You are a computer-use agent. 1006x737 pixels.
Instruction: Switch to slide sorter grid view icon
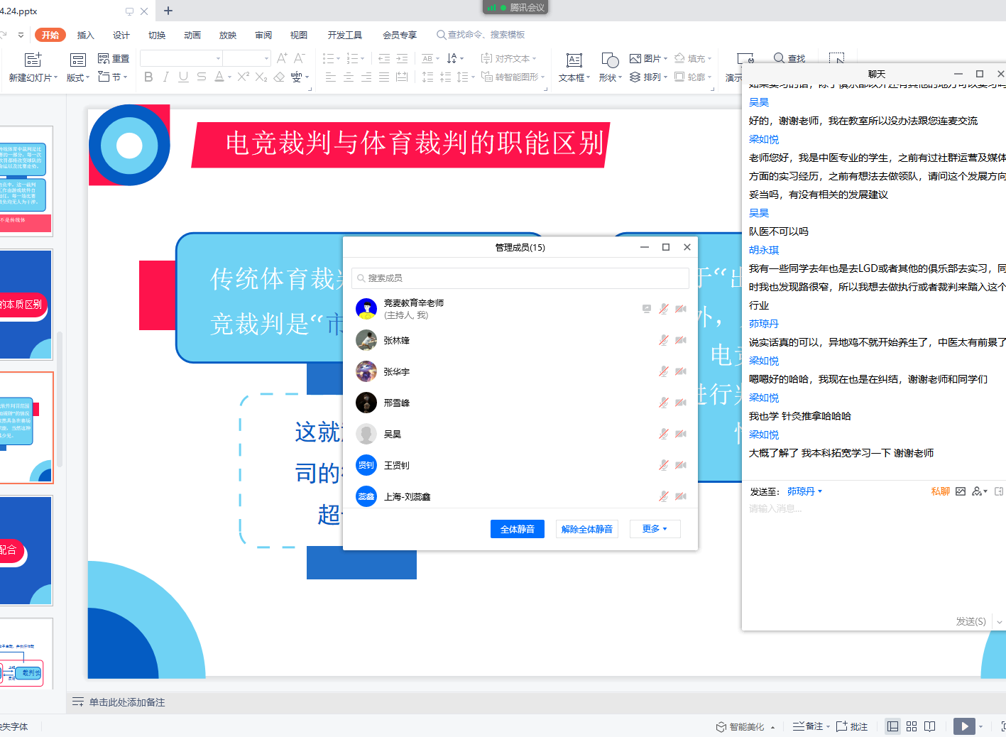click(x=912, y=726)
